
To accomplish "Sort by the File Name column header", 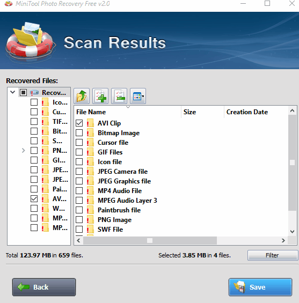I will [128, 112].
